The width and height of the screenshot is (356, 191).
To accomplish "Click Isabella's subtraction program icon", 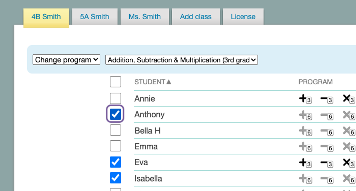I will [326, 179].
